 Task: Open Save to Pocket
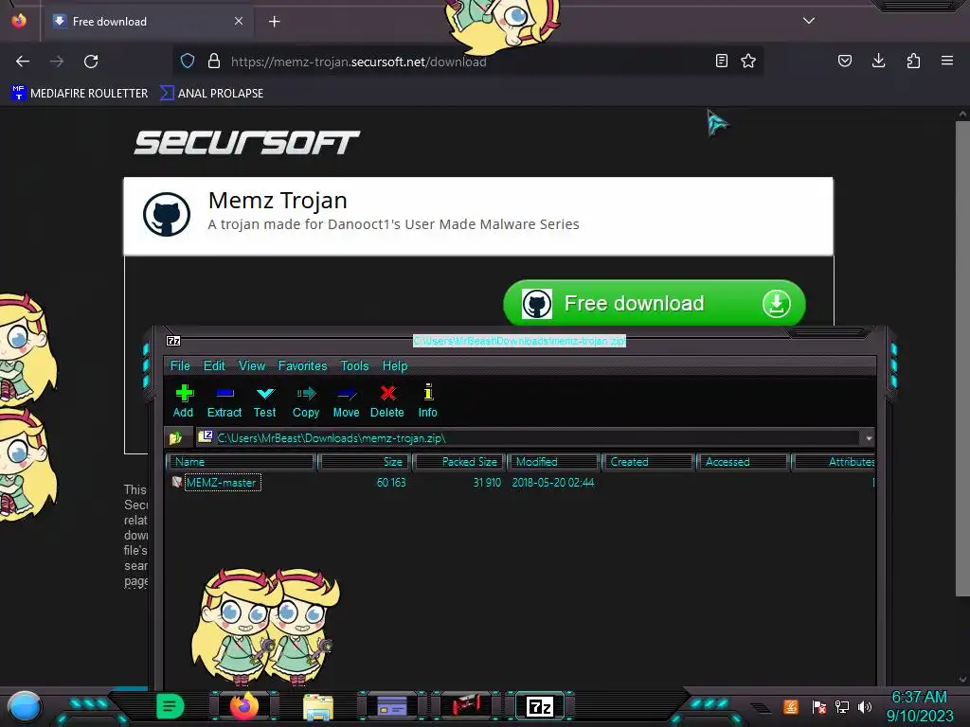click(x=845, y=61)
